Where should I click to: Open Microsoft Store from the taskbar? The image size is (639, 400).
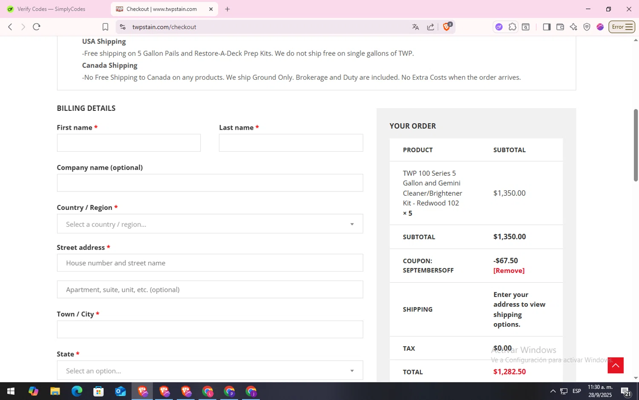click(98, 391)
